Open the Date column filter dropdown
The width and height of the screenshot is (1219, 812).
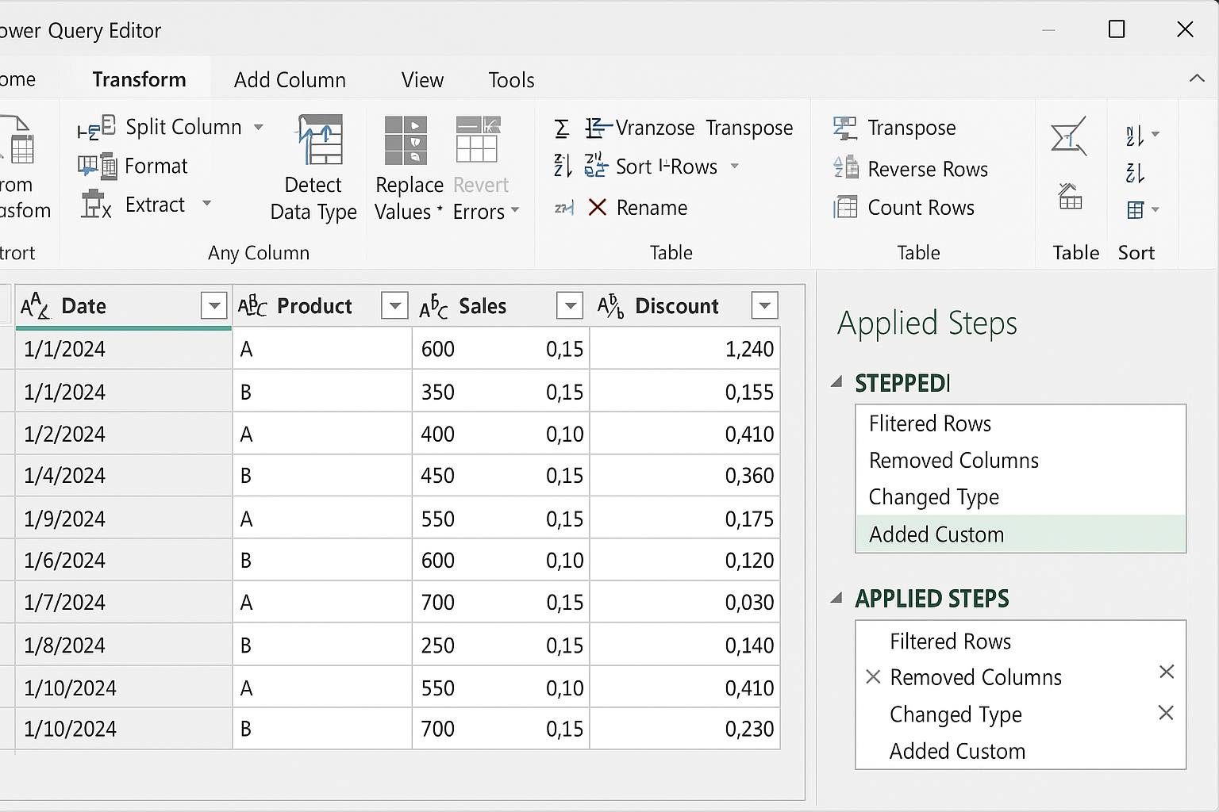click(214, 305)
